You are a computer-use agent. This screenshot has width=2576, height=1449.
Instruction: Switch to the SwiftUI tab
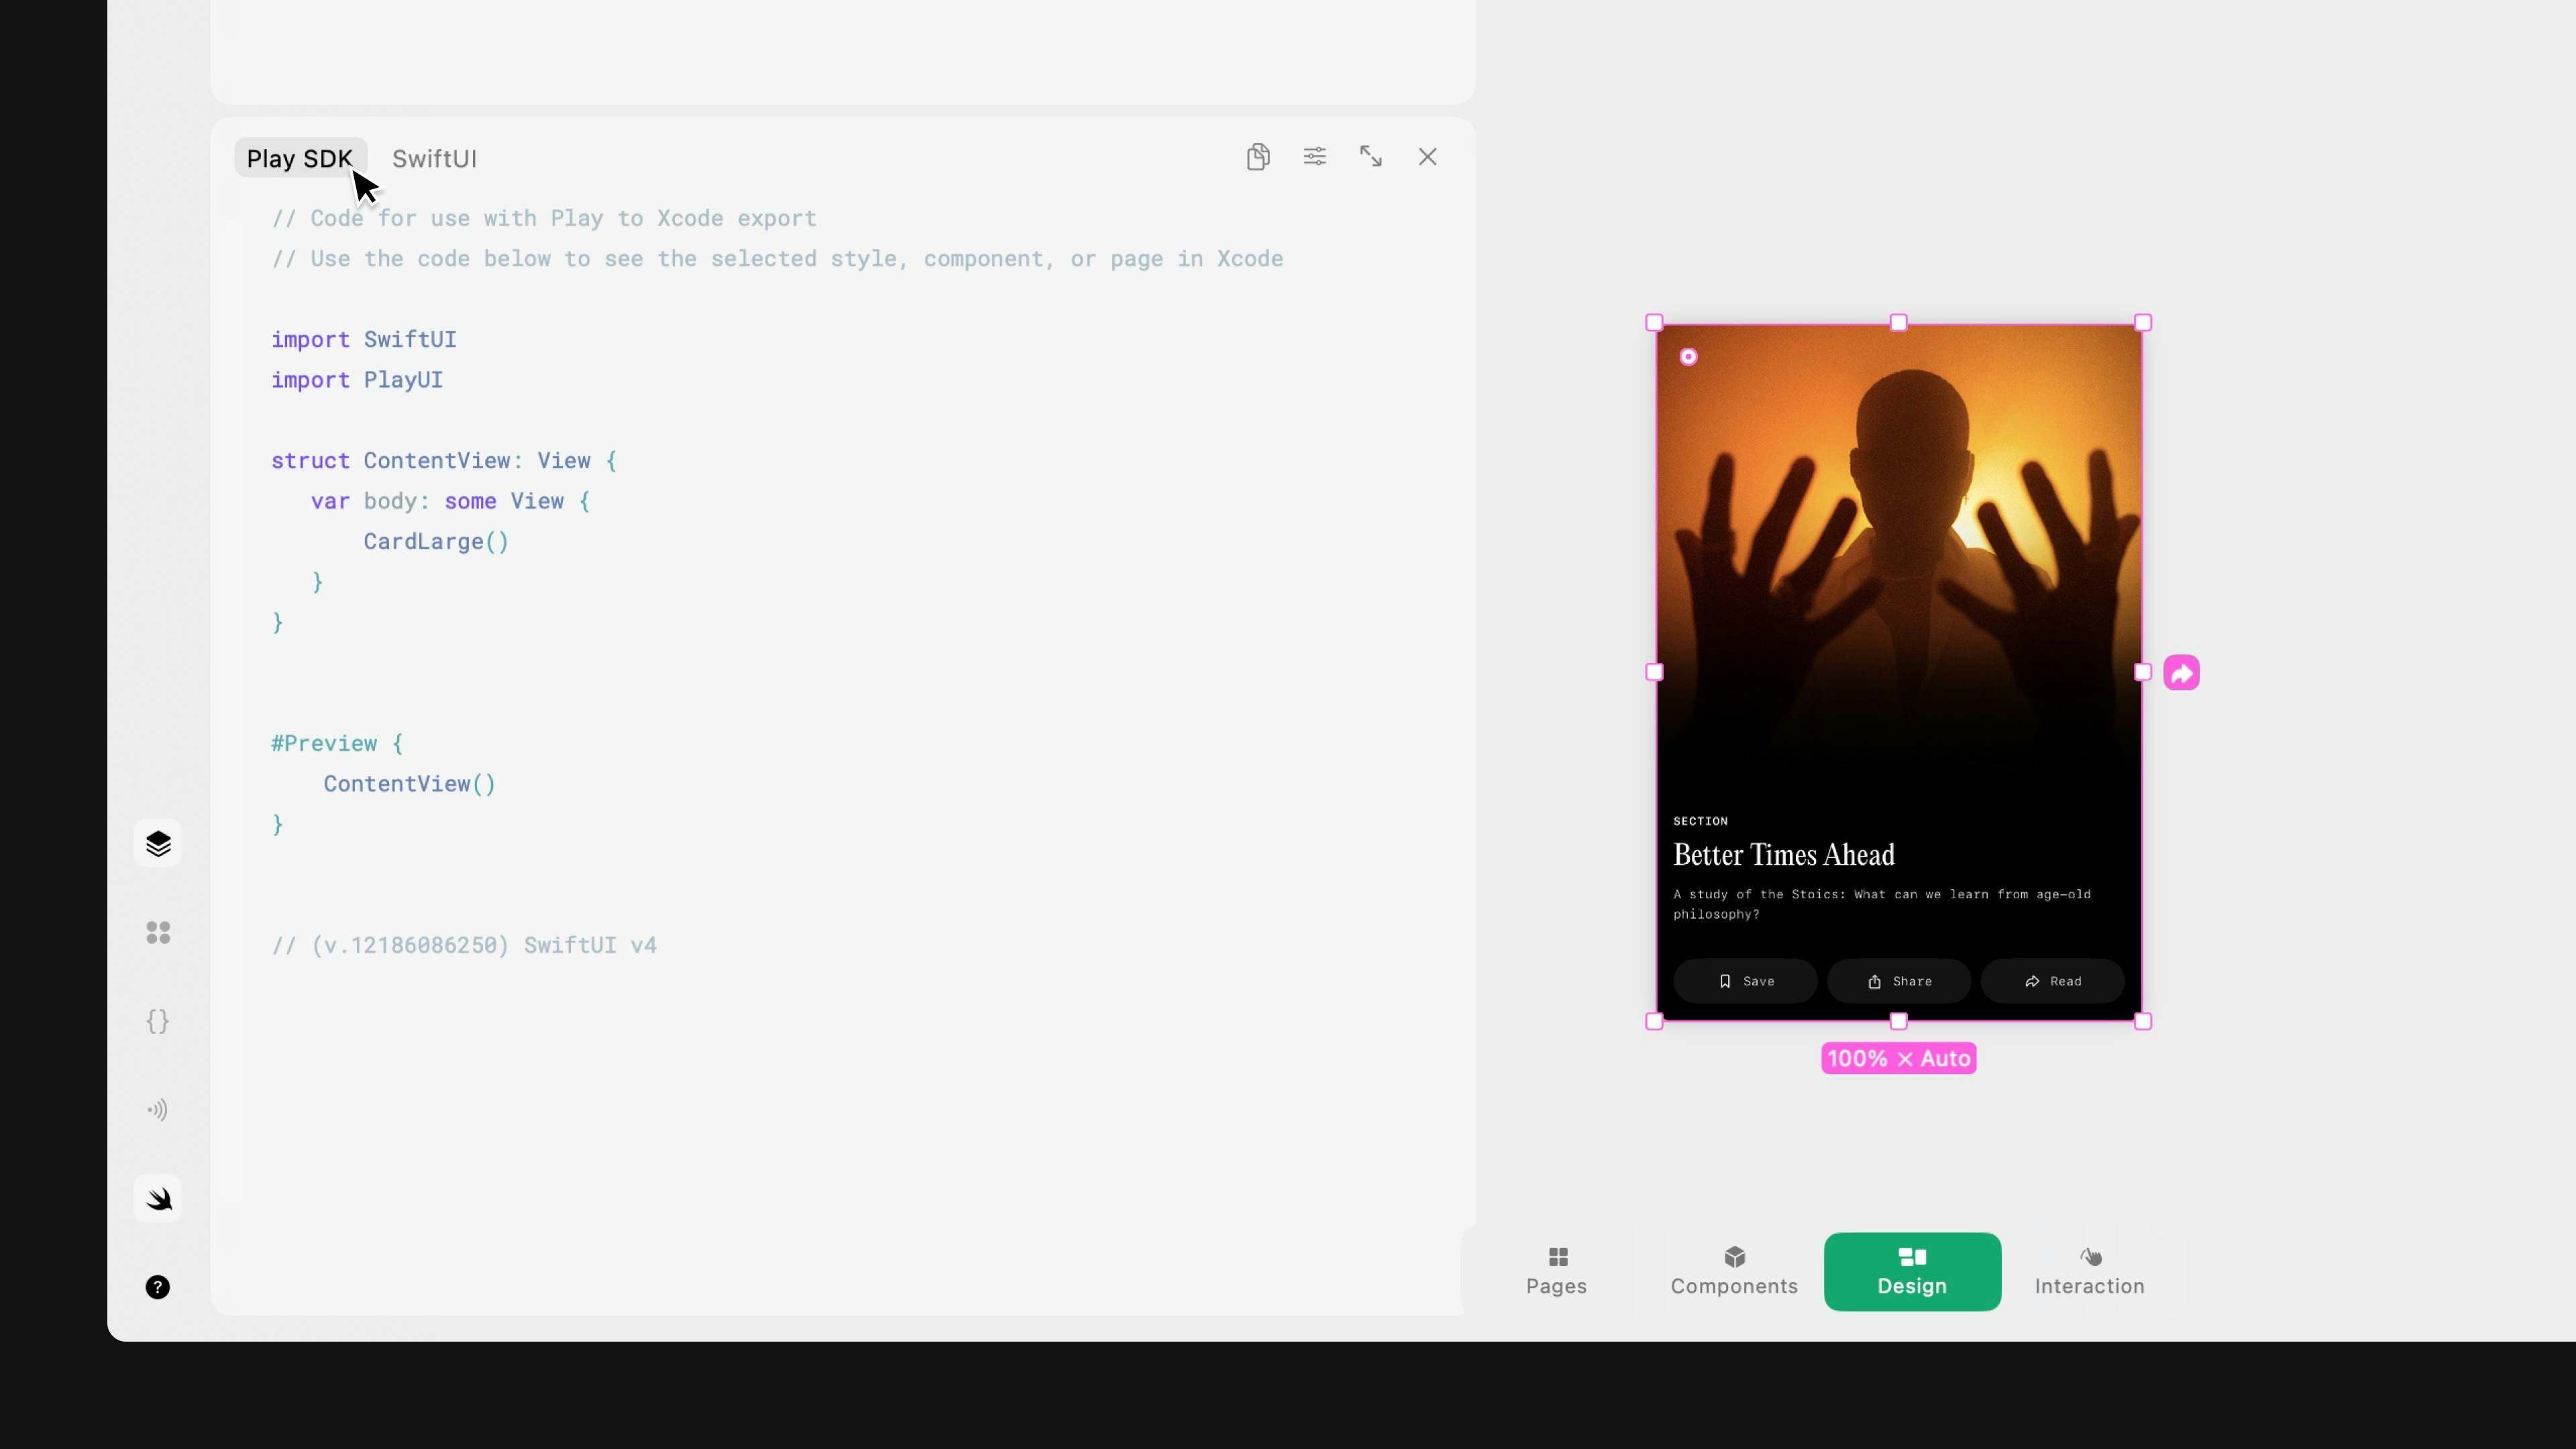click(434, 159)
